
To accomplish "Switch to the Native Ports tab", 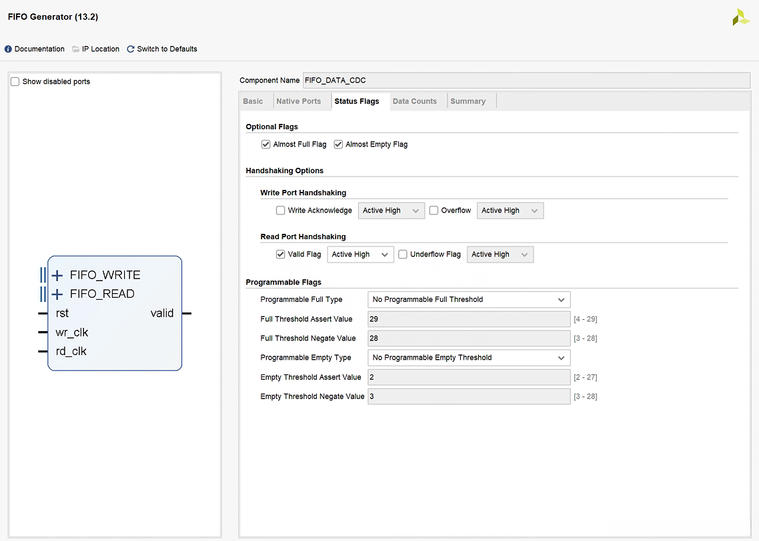I will 298,101.
